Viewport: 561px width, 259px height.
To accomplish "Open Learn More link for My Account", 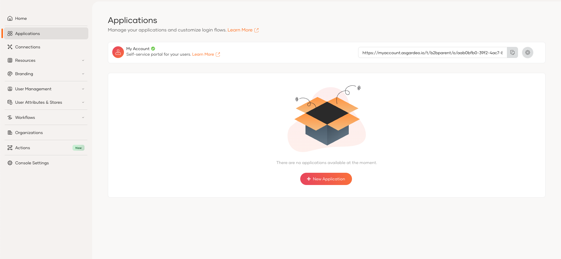I will pyautogui.click(x=203, y=54).
